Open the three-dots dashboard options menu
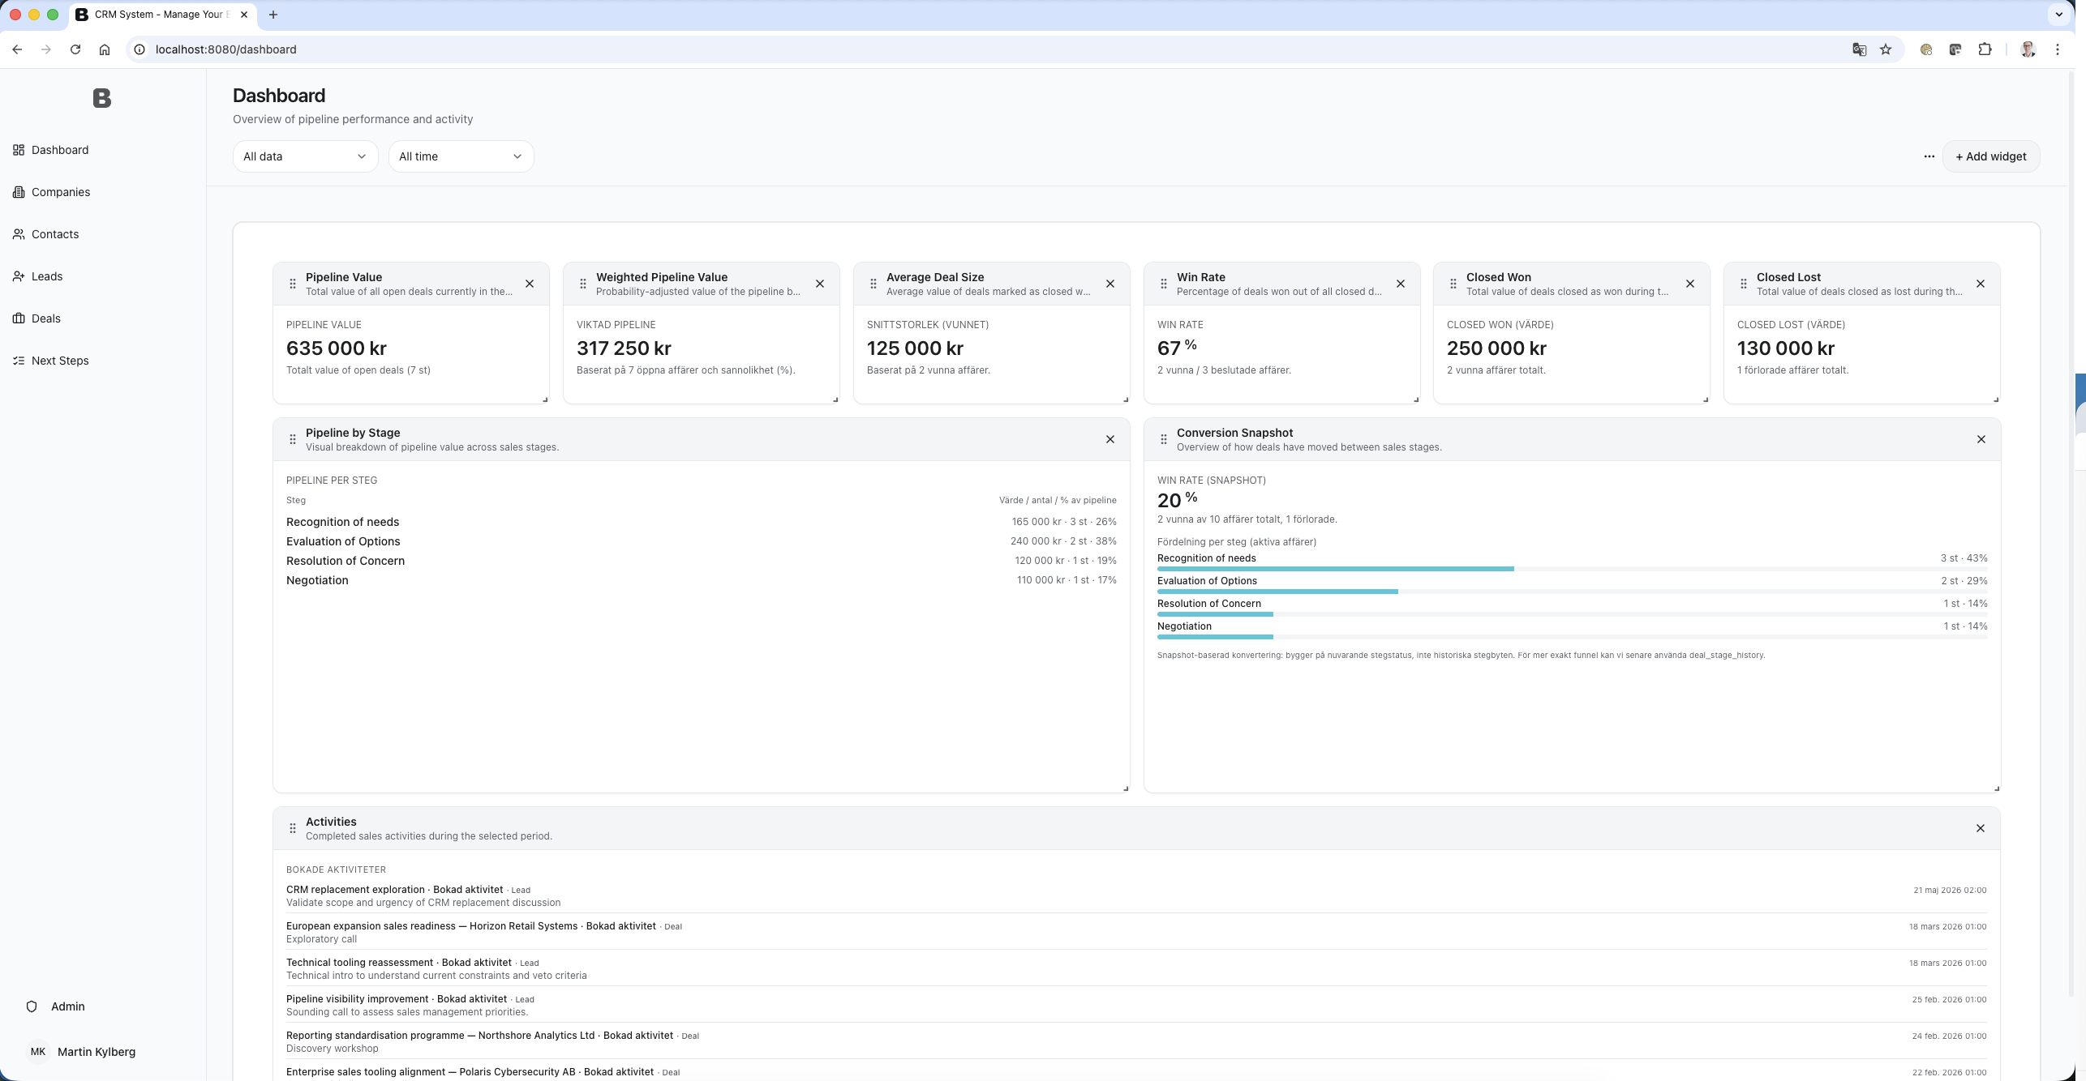 pyautogui.click(x=1929, y=156)
